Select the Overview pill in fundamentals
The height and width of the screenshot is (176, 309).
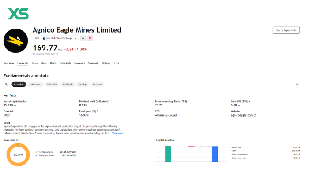pos(19,84)
